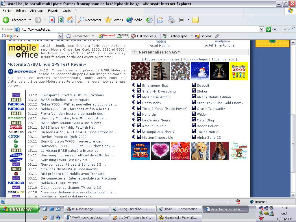Refresh the page with the Refresh icon

[x=61, y=20]
